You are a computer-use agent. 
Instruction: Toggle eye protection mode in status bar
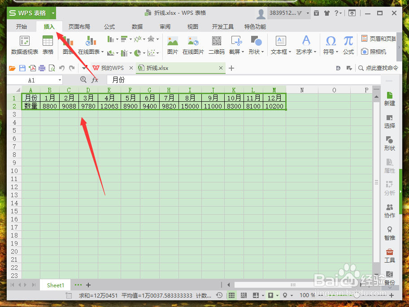click(x=271, y=295)
